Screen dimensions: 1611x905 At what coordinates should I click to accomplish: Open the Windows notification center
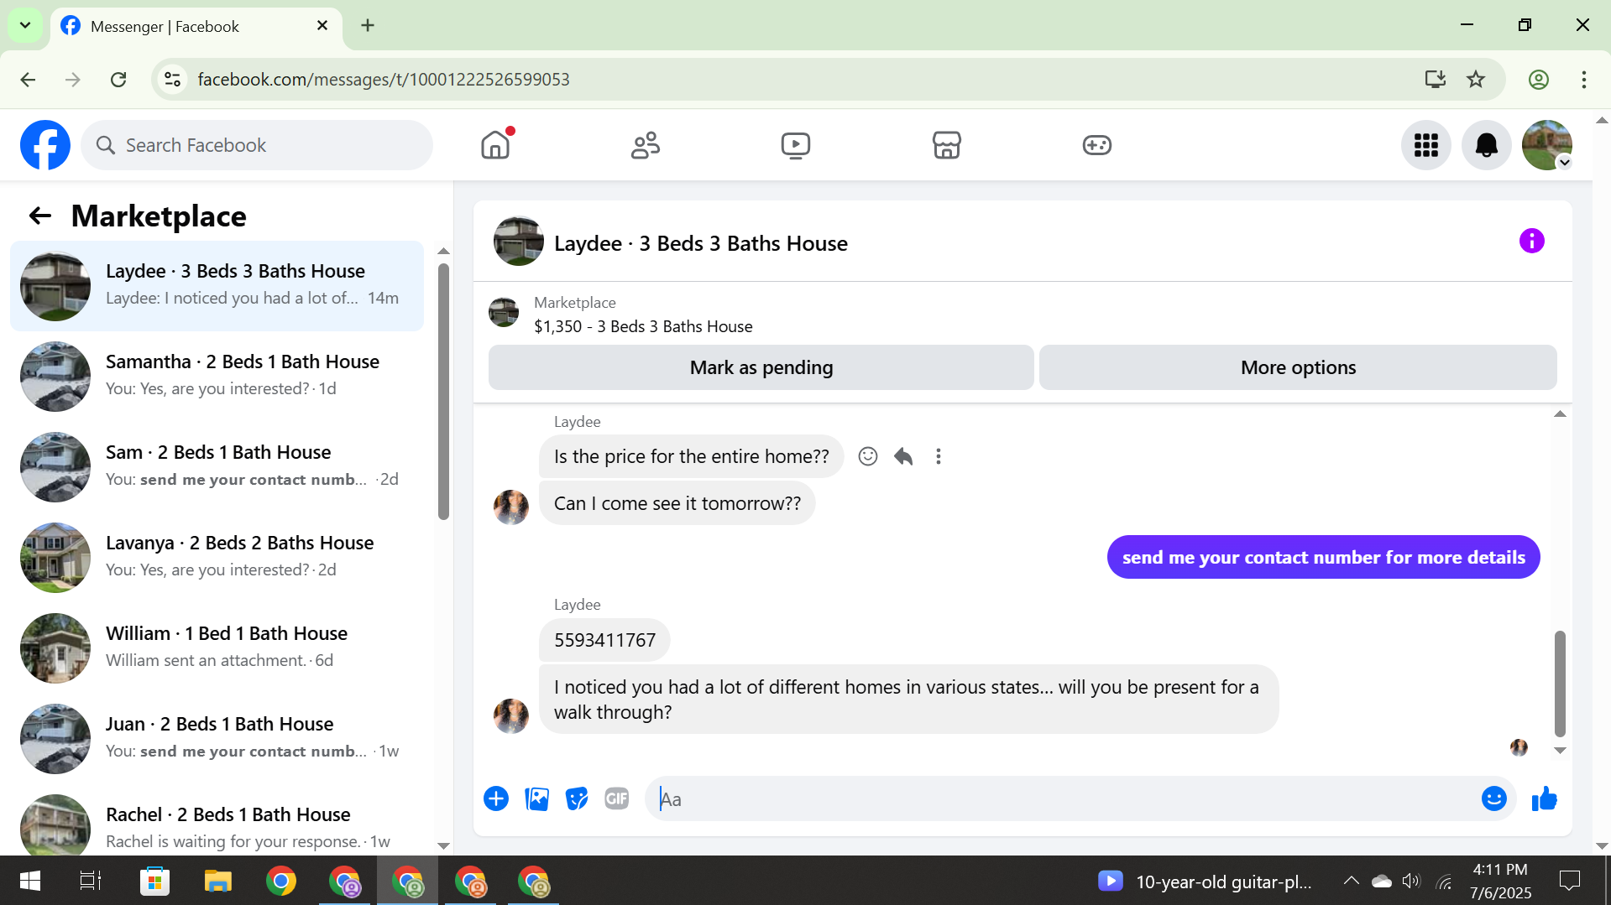pos(1569,881)
